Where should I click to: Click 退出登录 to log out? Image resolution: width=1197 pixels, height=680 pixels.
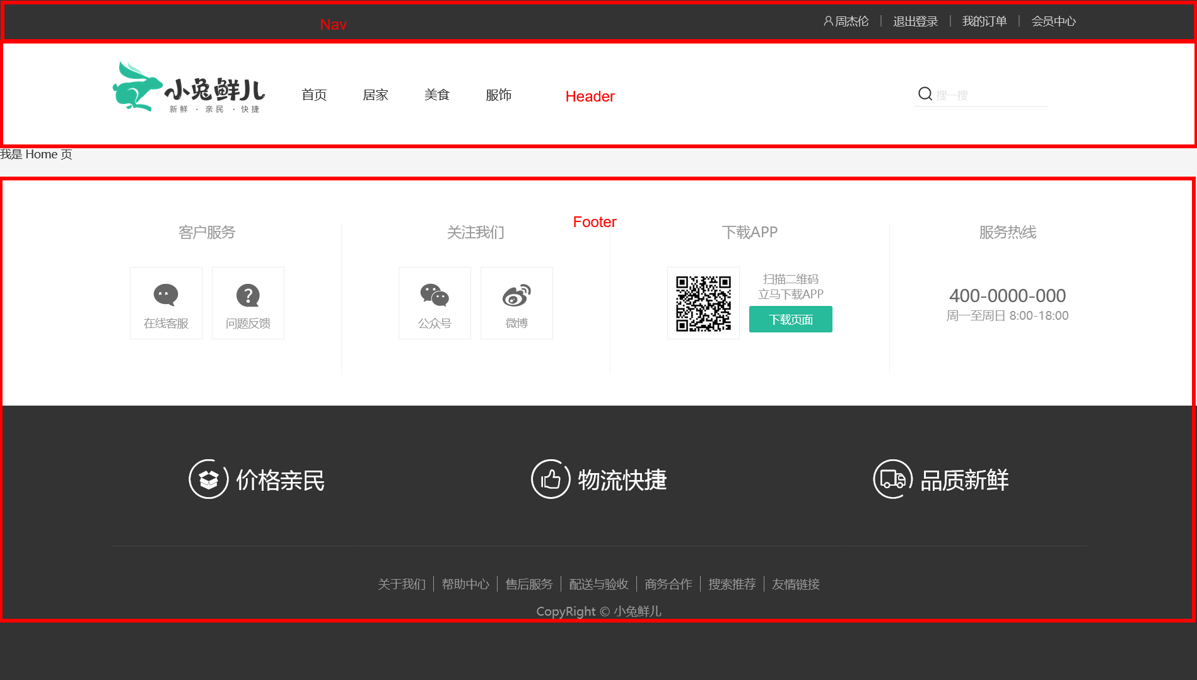point(916,21)
